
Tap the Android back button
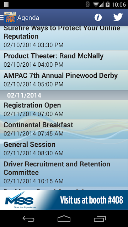(28, 219)
